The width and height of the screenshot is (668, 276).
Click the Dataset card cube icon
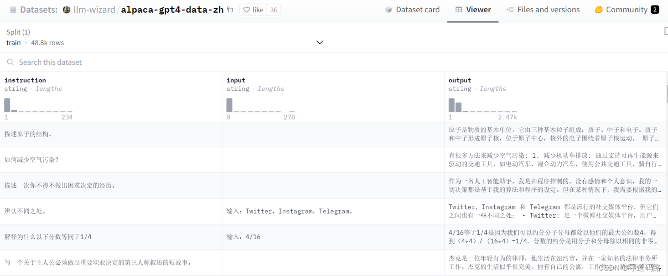[388, 10]
